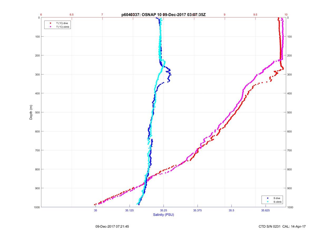The image size is (316, 233).
Task: Click the red temperature tick label 9
Action: (x=225, y=14)
